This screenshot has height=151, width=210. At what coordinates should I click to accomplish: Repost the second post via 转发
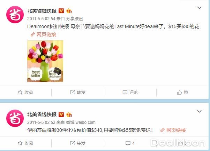pos(78,143)
